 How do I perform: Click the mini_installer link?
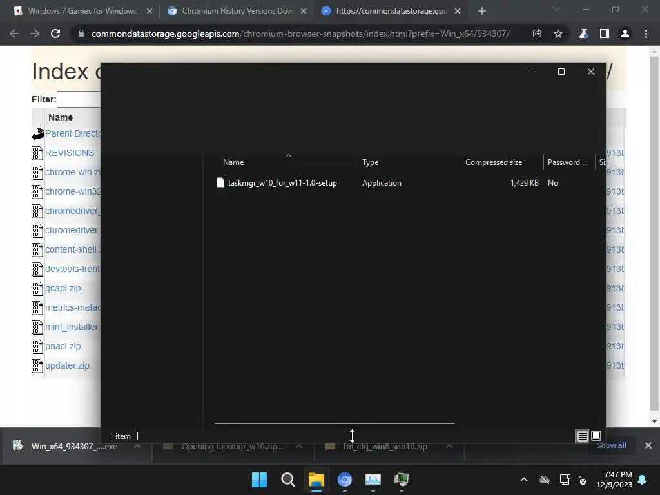click(x=72, y=327)
